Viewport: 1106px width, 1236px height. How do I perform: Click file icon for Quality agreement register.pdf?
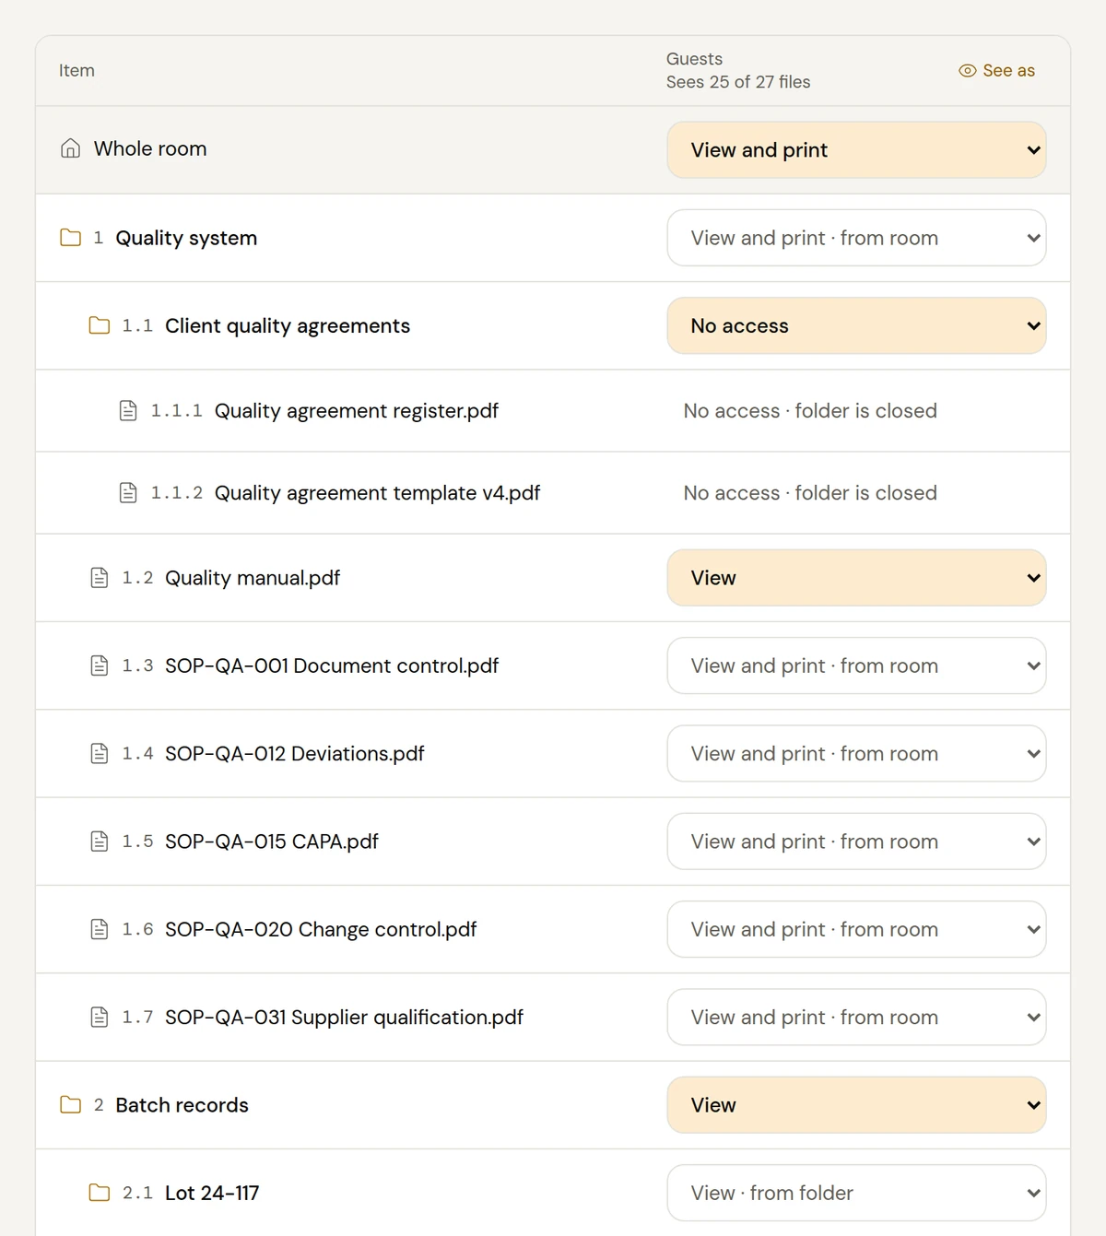pyautogui.click(x=128, y=410)
